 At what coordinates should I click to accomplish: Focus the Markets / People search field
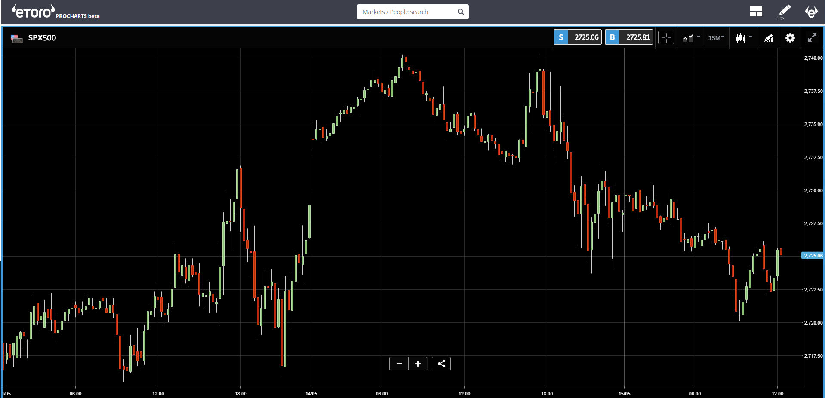(408, 12)
